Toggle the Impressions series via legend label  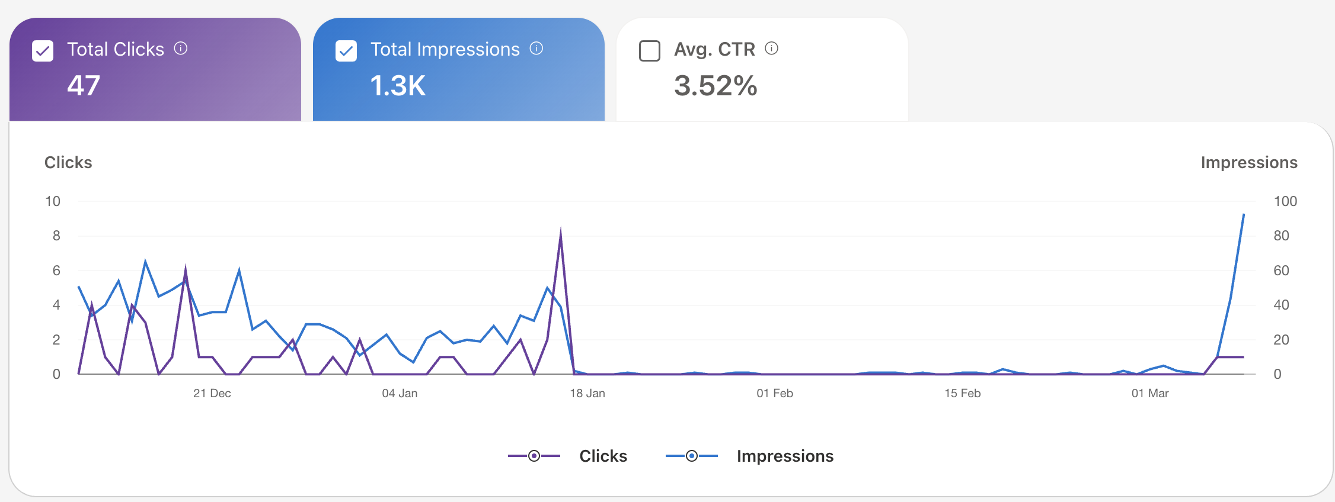point(785,456)
